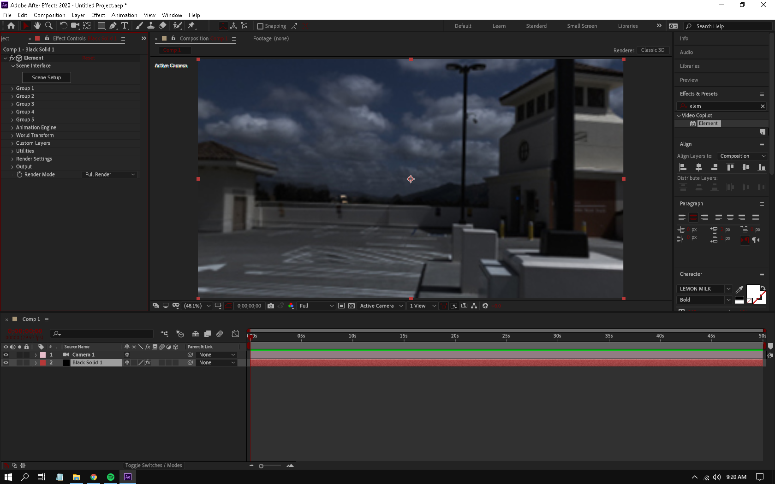Toggle visibility of Black Solid 1
Screen dimensions: 775x484
(6, 363)
